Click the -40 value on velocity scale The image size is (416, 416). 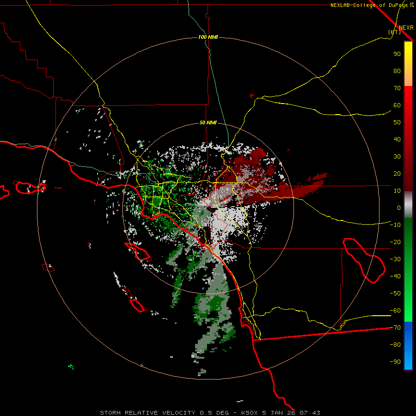pos(395,276)
